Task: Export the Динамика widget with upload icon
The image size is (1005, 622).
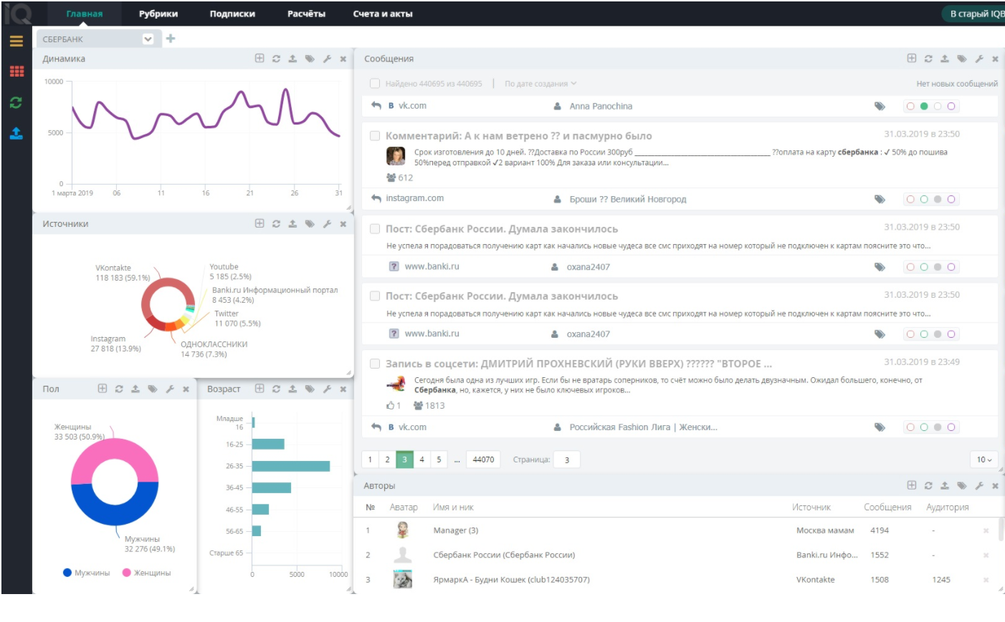Action: [x=292, y=59]
